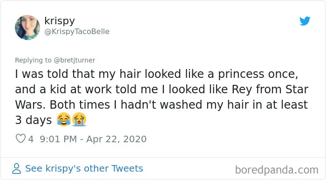The width and height of the screenshot is (326, 180).
Task: Open the krispy display name
Action: pos(60,21)
